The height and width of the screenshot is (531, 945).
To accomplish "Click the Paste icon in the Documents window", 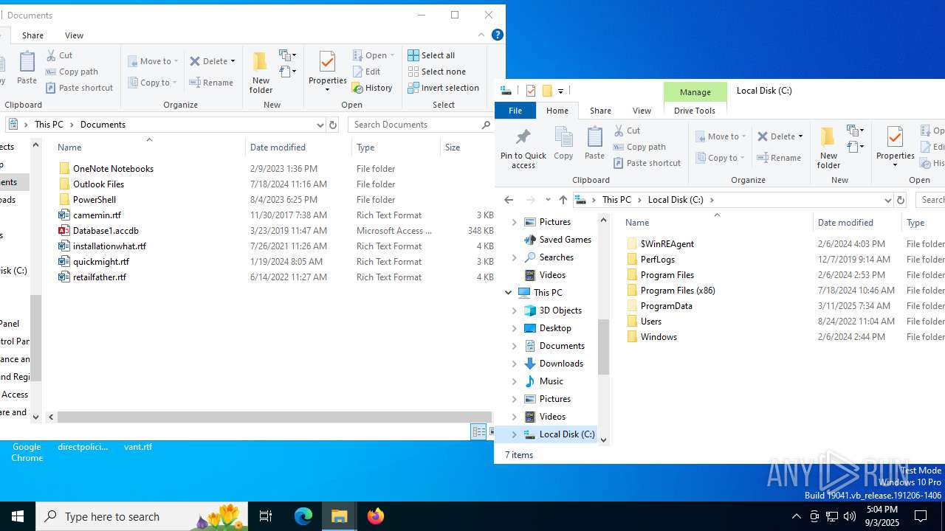I will tap(27, 68).
